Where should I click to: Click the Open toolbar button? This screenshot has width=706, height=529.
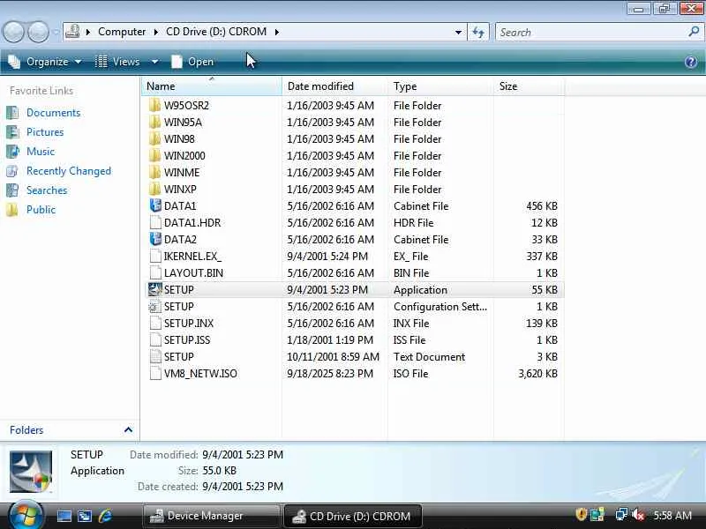click(x=192, y=62)
